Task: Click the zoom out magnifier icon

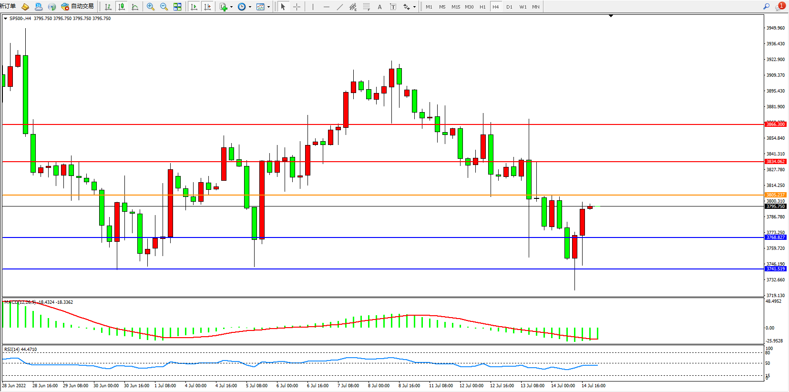Action: tap(164, 7)
